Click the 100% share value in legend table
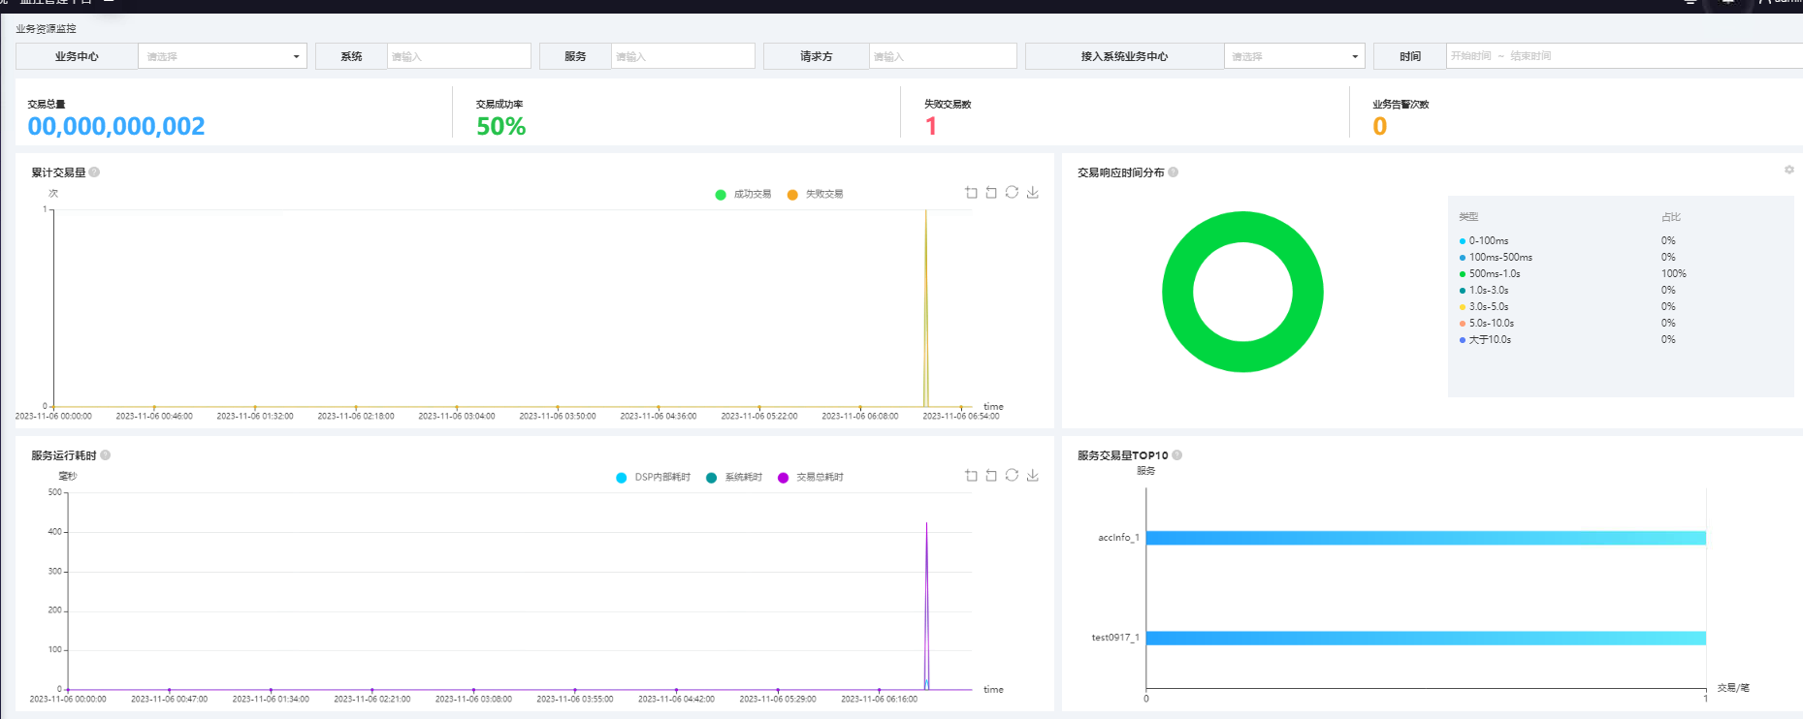This screenshot has height=719, width=1803. point(1673,273)
